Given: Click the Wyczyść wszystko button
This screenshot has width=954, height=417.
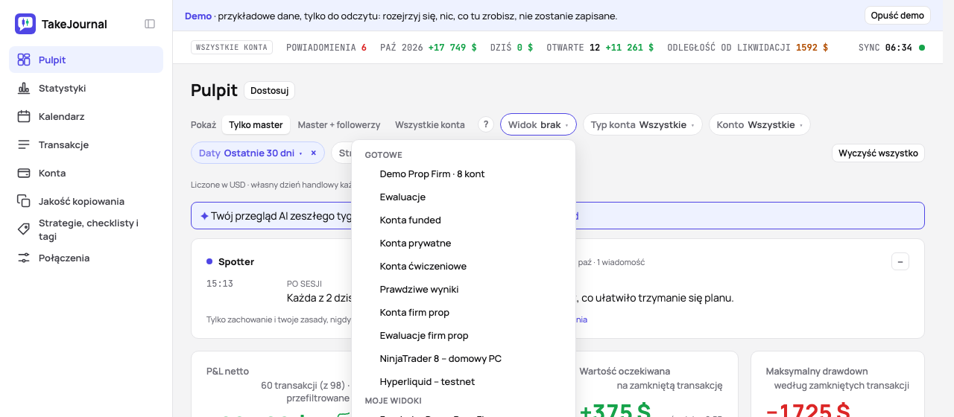Looking at the screenshot, I should tap(878, 153).
